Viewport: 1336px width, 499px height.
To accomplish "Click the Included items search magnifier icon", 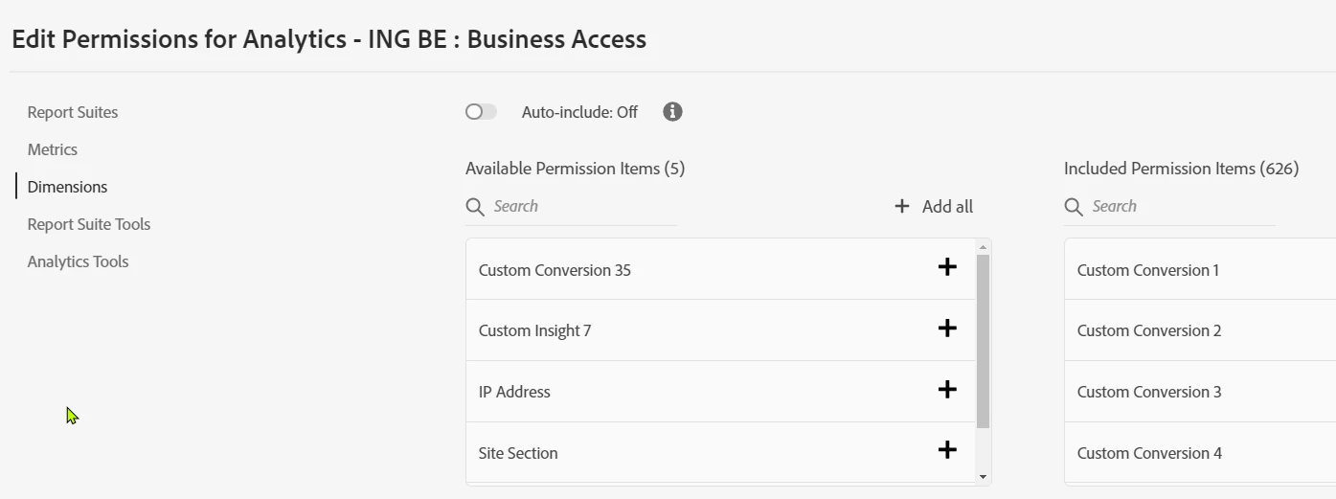I will [1073, 207].
